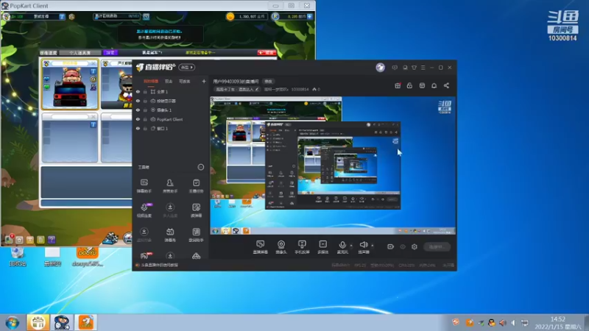Viewport: 589px width, 331px height.
Task: Select the purple tab in PopKart room
Action: pos(110,52)
